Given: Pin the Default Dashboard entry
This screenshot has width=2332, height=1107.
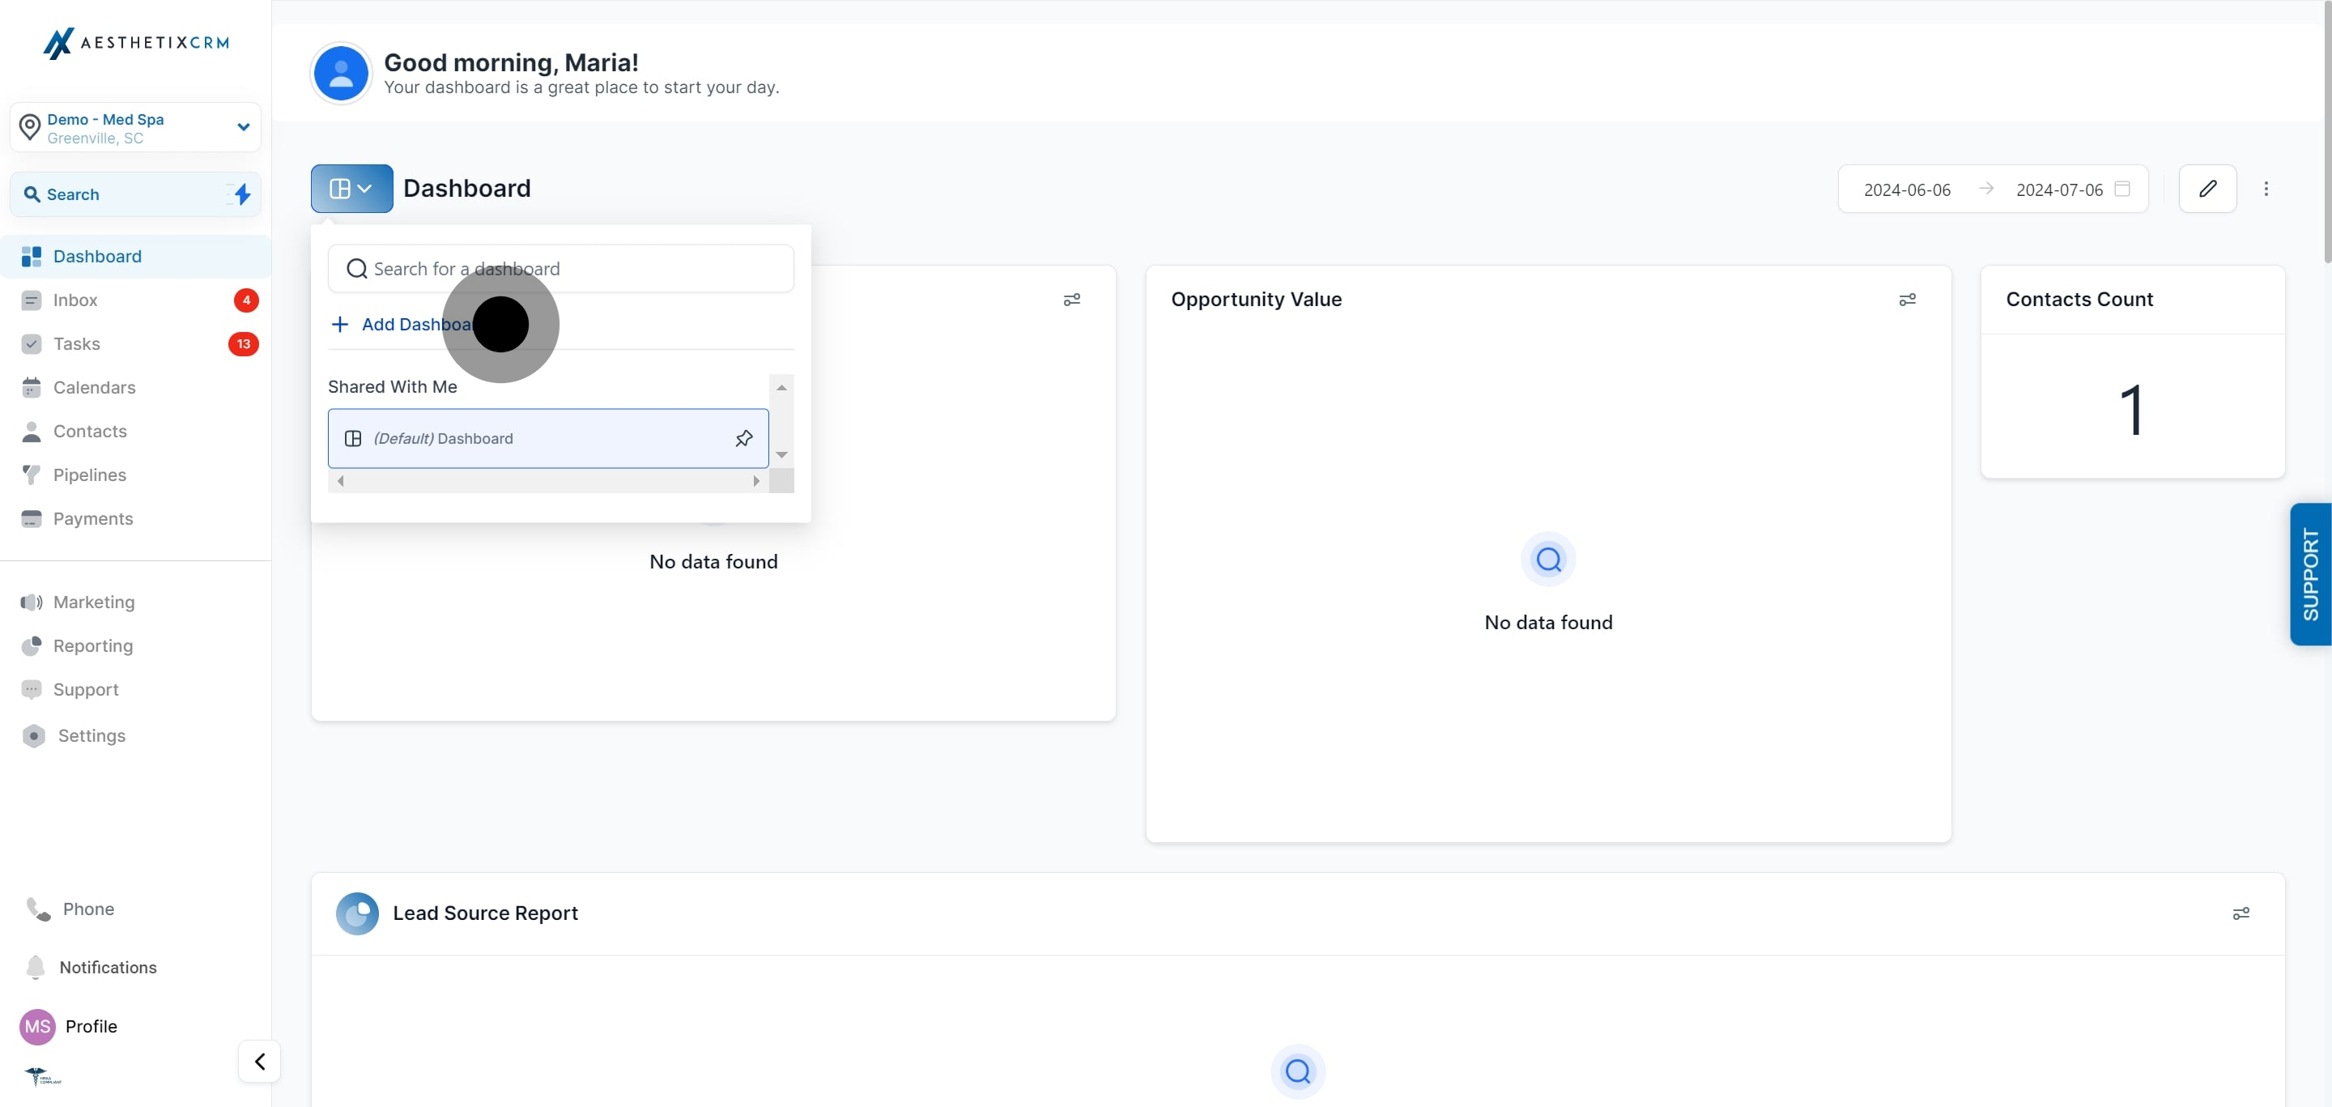Looking at the screenshot, I should (743, 438).
